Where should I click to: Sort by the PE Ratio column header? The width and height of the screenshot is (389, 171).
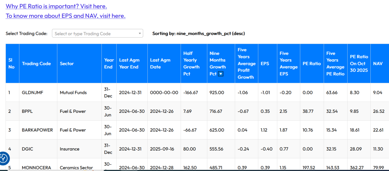[312, 63]
